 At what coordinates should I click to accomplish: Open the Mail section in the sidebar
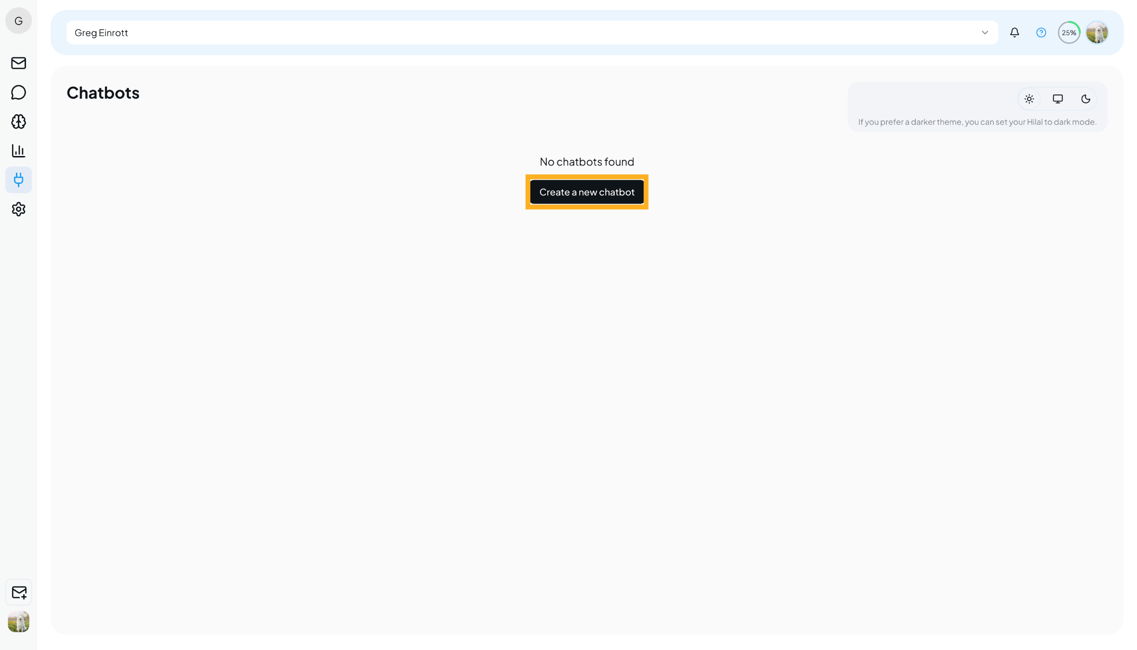(x=18, y=63)
